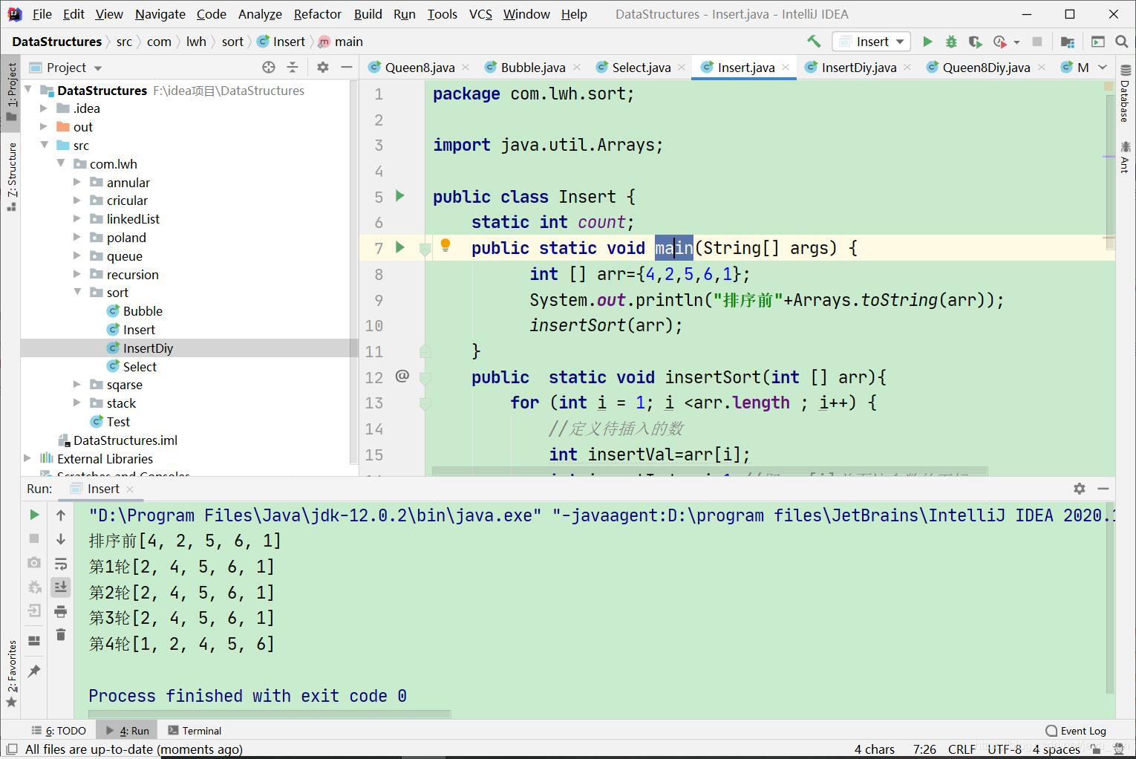Close the Insert run tab
Viewport: 1136px width, 759px height.
coord(130,489)
